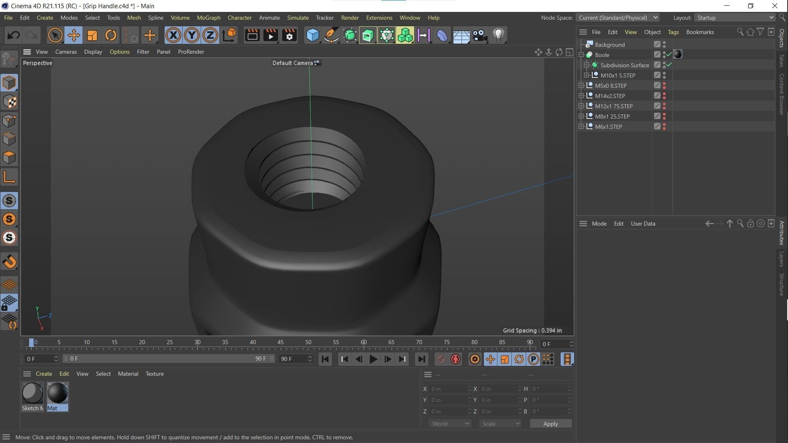Toggle X axis lock
Screen dimensions: 788x443
pos(173,35)
